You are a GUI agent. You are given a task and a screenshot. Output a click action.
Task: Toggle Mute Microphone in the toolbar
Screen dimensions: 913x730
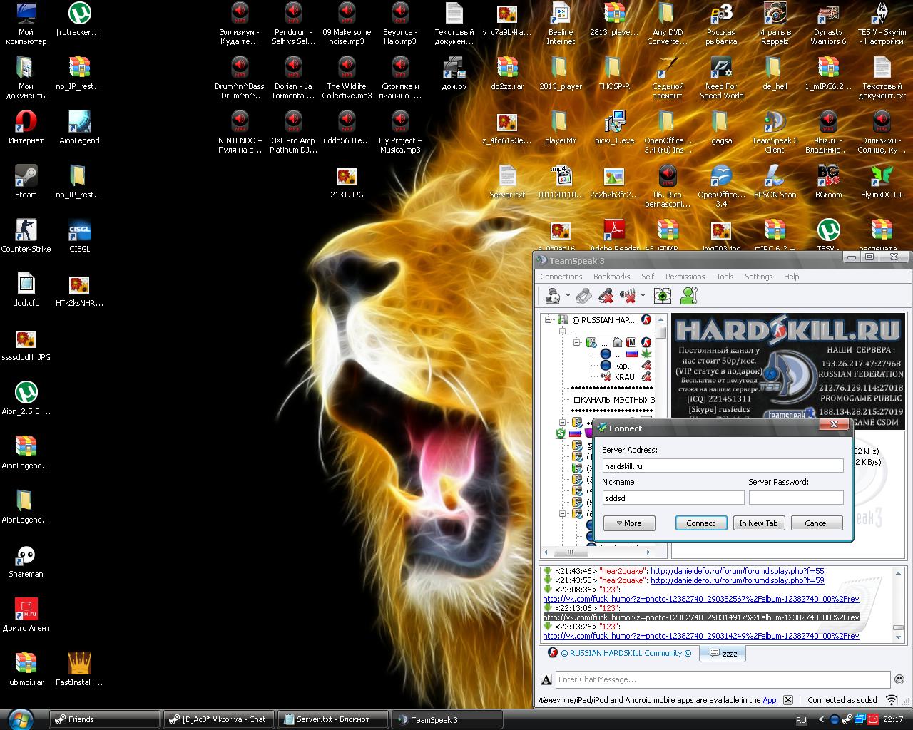pyautogui.click(x=606, y=295)
